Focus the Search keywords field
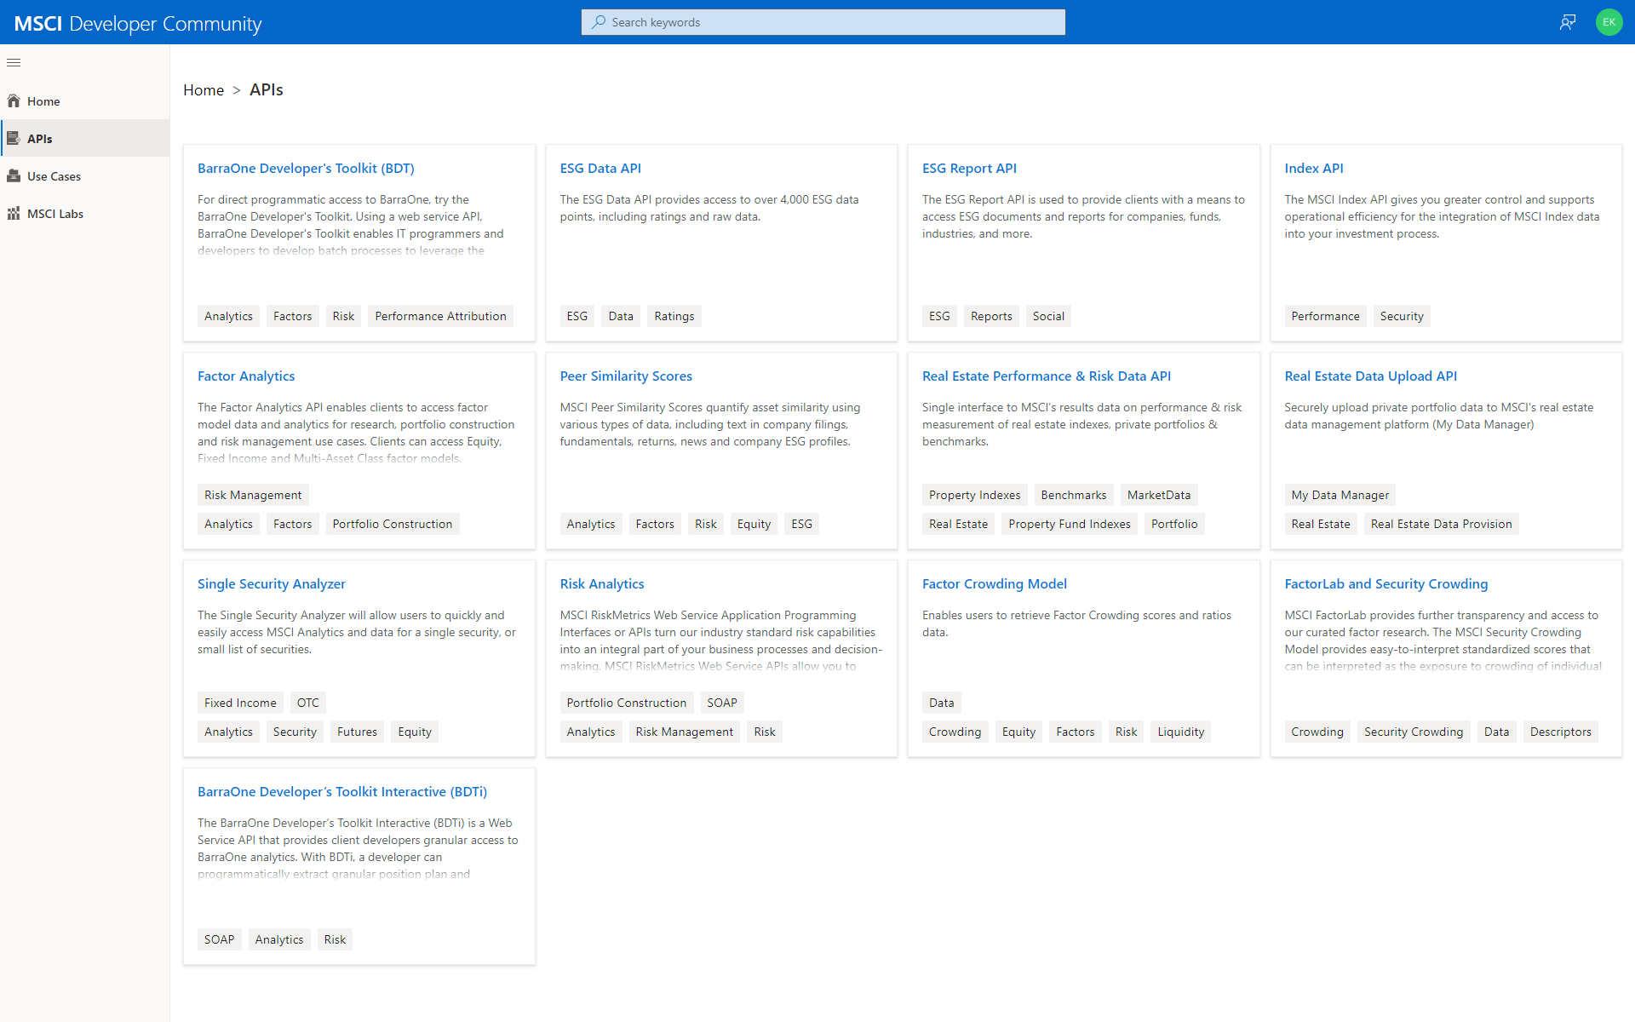Screen dimensions: 1635x1022 coord(823,22)
